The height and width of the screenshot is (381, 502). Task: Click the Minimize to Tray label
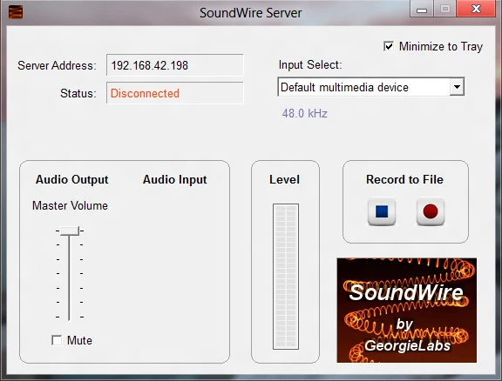tap(441, 47)
